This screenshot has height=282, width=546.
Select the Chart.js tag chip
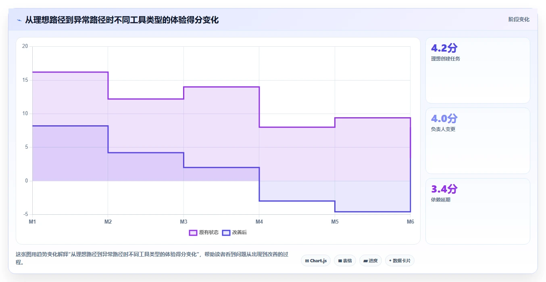point(316,261)
